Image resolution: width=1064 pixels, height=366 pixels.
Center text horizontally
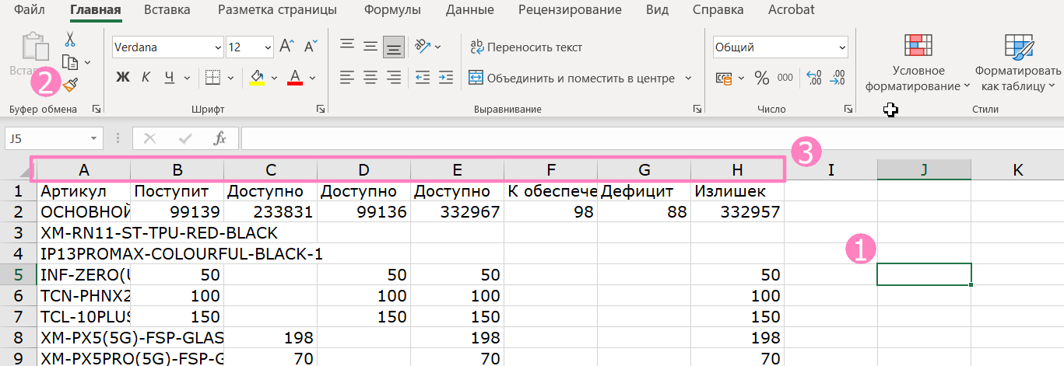coord(370,78)
